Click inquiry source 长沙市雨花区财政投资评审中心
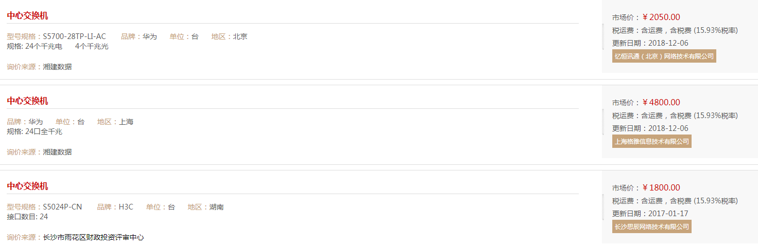Viewport: 758px width, 248px height. [x=93, y=237]
